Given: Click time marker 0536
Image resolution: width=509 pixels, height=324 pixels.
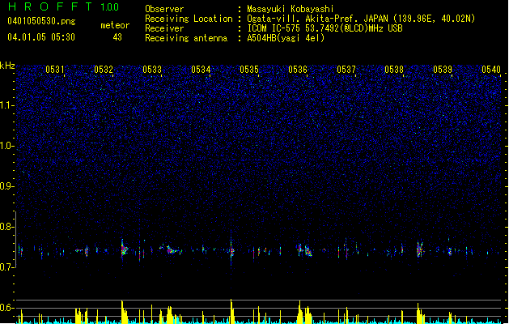Looking at the screenshot, I should tap(298, 70).
